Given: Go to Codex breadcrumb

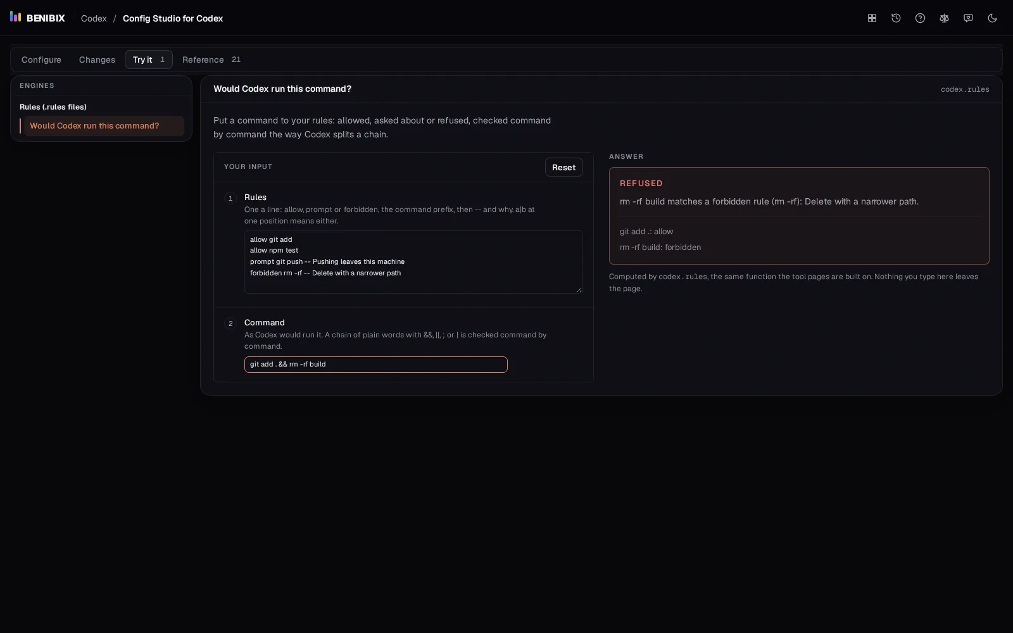Looking at the screenshot, I should (x=94, y=18).
